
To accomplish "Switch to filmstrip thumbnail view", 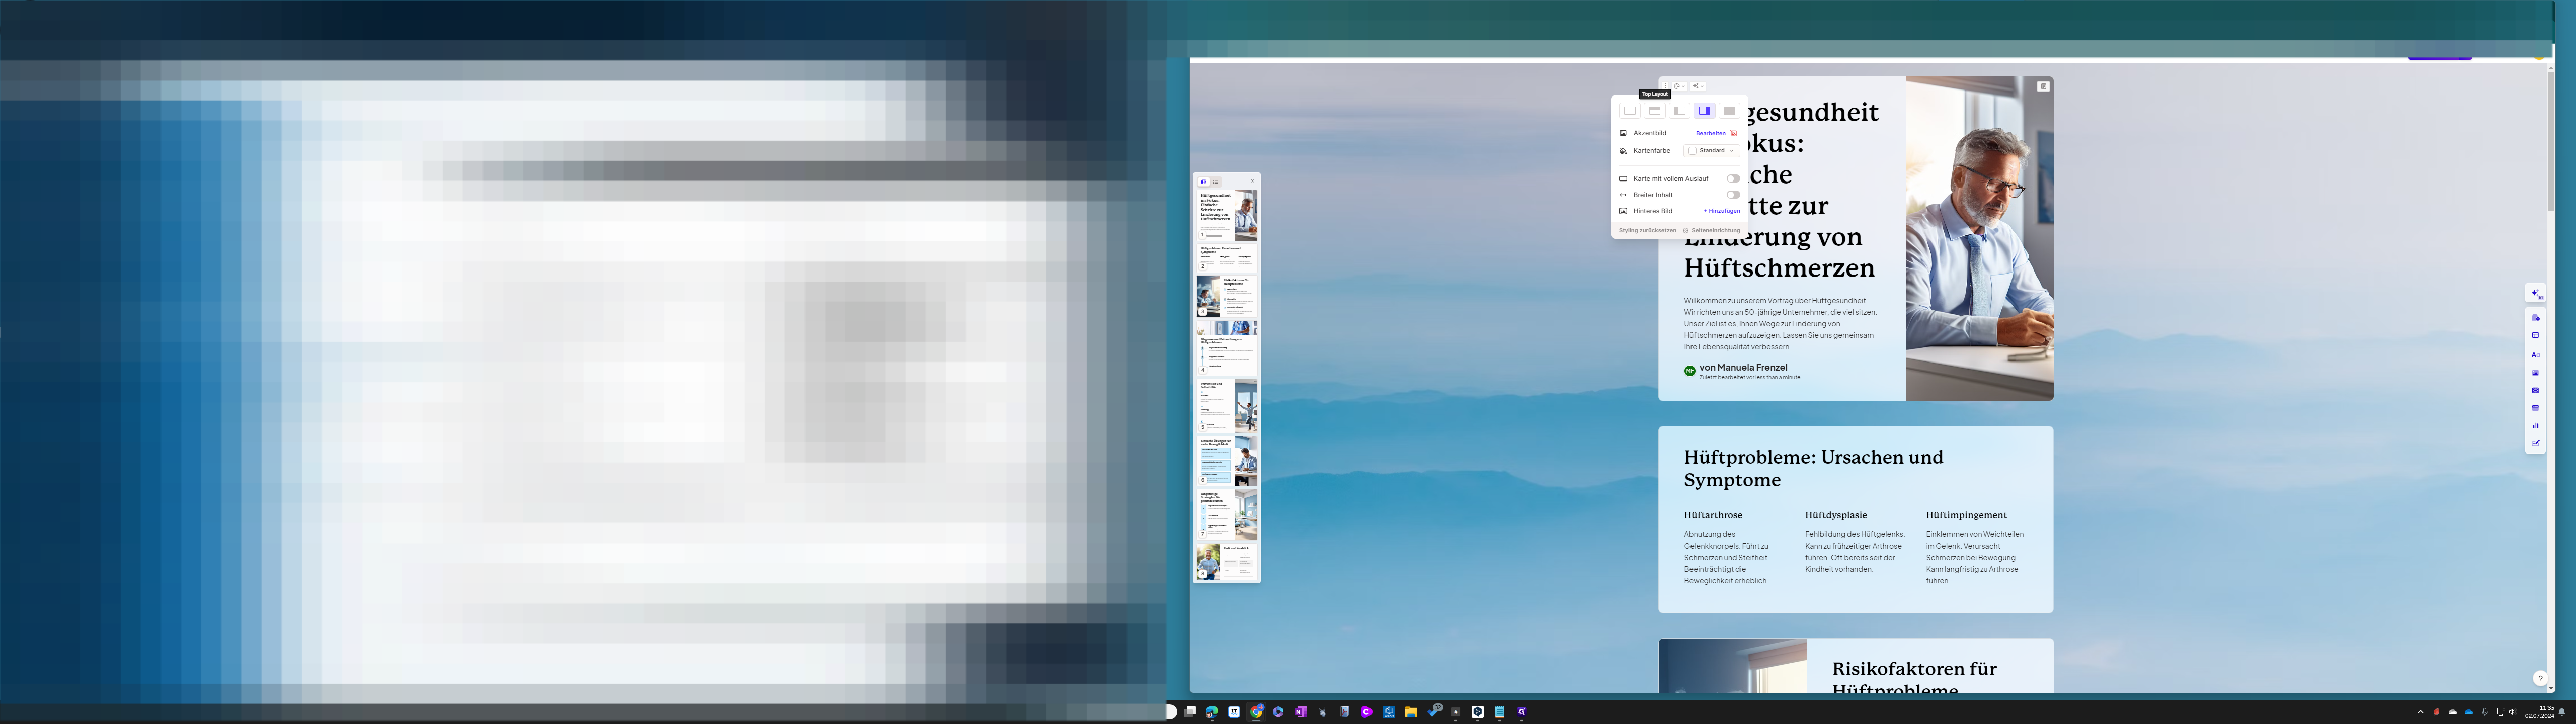I will point(1204,182).
